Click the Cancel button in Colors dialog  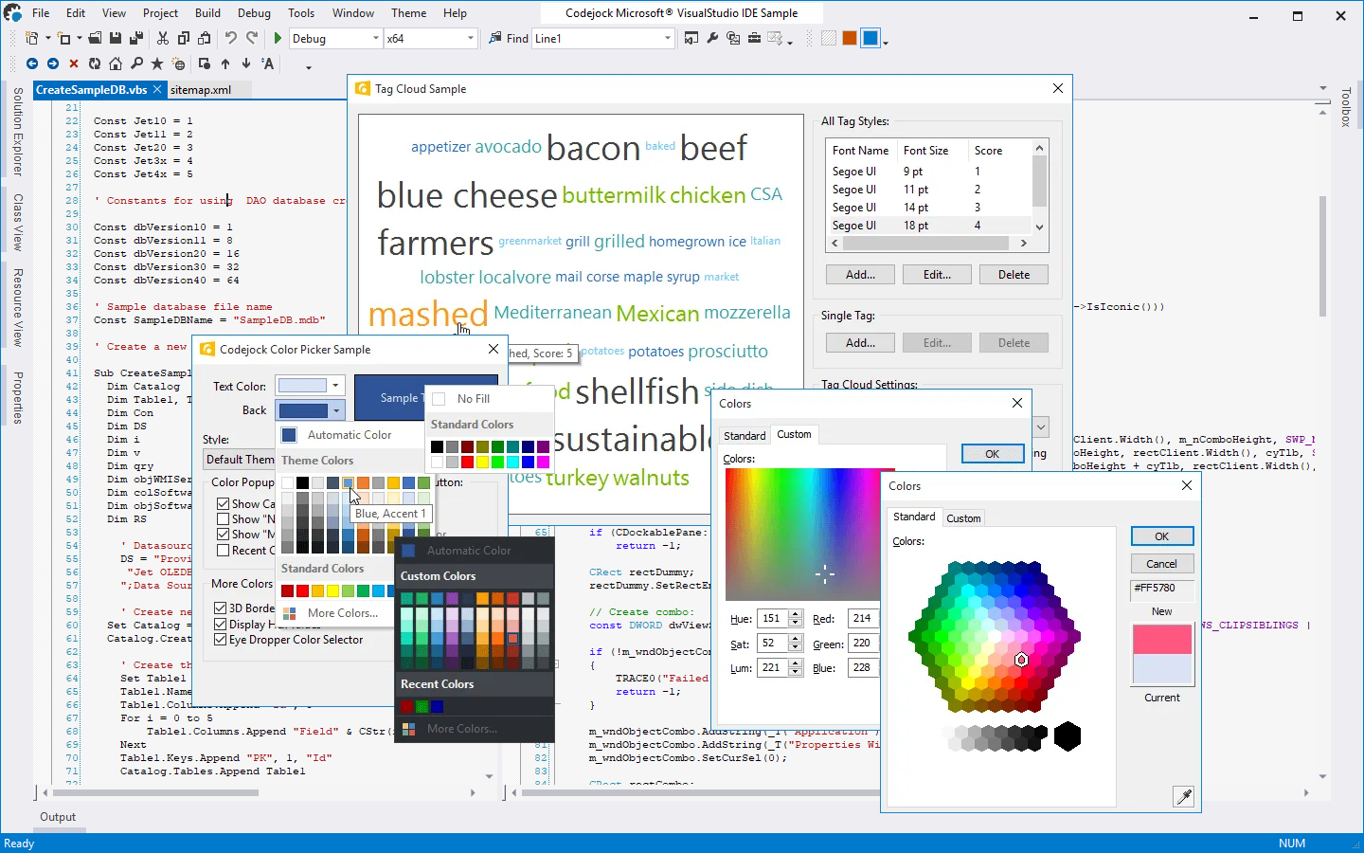1161,564
